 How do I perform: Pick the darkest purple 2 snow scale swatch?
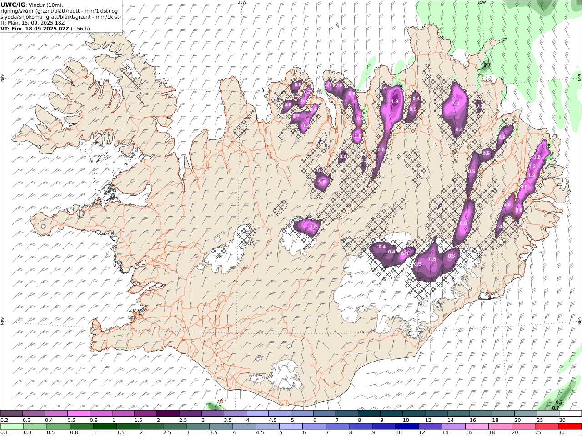168,413
